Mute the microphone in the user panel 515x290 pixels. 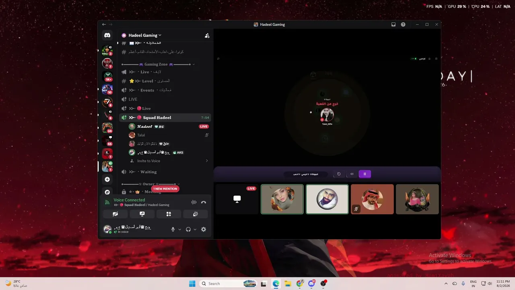pyautogui.click(x=173, y=229)
